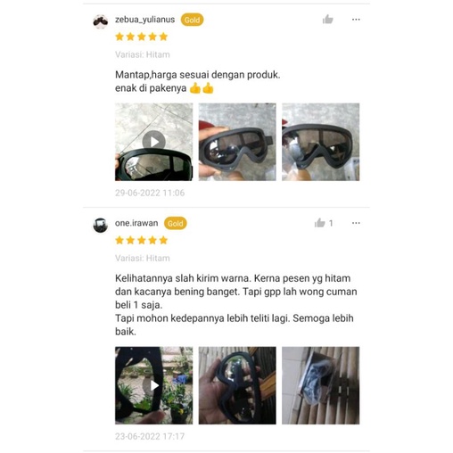Click the five-star rating on one.irawan's review

click(x=142, y=240)
